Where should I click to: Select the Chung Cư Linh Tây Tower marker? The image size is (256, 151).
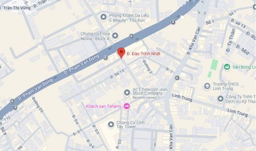pyautogui.click(x=111, y=125)
